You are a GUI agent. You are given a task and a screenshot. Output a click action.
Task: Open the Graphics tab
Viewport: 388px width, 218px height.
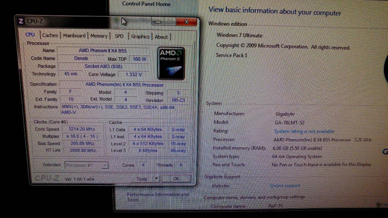coord(140,37)
